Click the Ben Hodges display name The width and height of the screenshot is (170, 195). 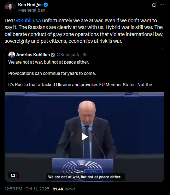(x=30, y=5)
